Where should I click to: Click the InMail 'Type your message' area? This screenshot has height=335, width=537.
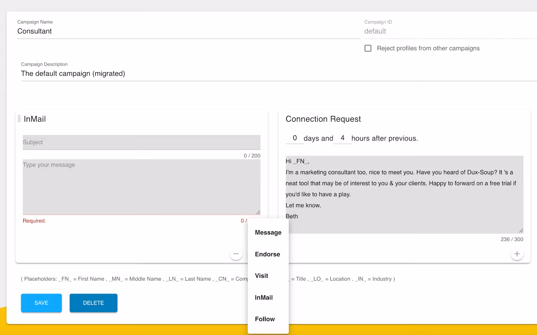point(141,187)
